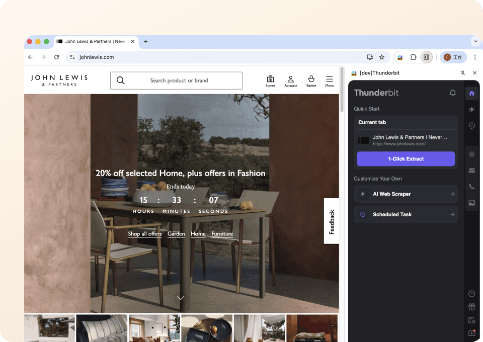This screenshot has height=342, width=483.
Task: Click the scroll-down chevron on hero banner
Action: pos(181,298)
